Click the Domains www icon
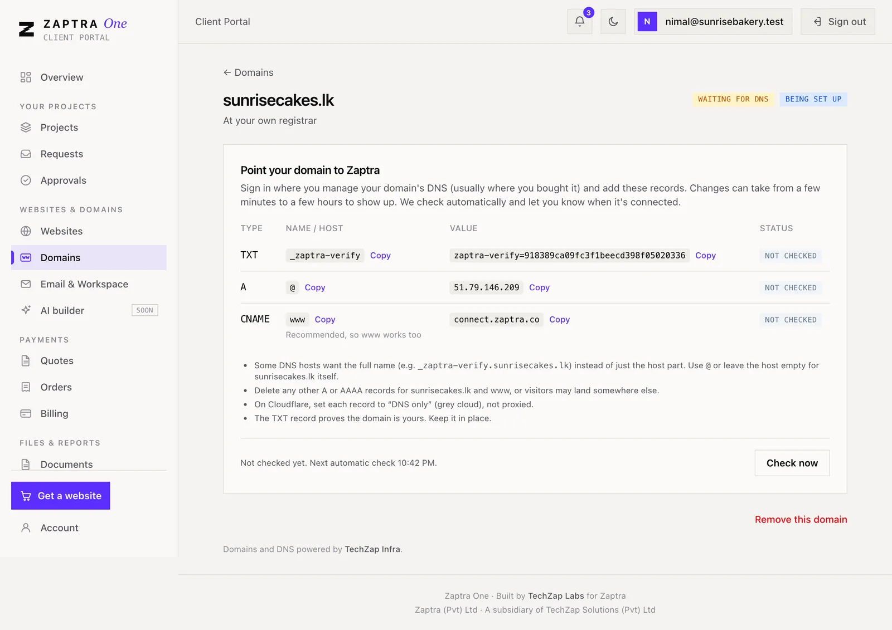 point(26,257)
